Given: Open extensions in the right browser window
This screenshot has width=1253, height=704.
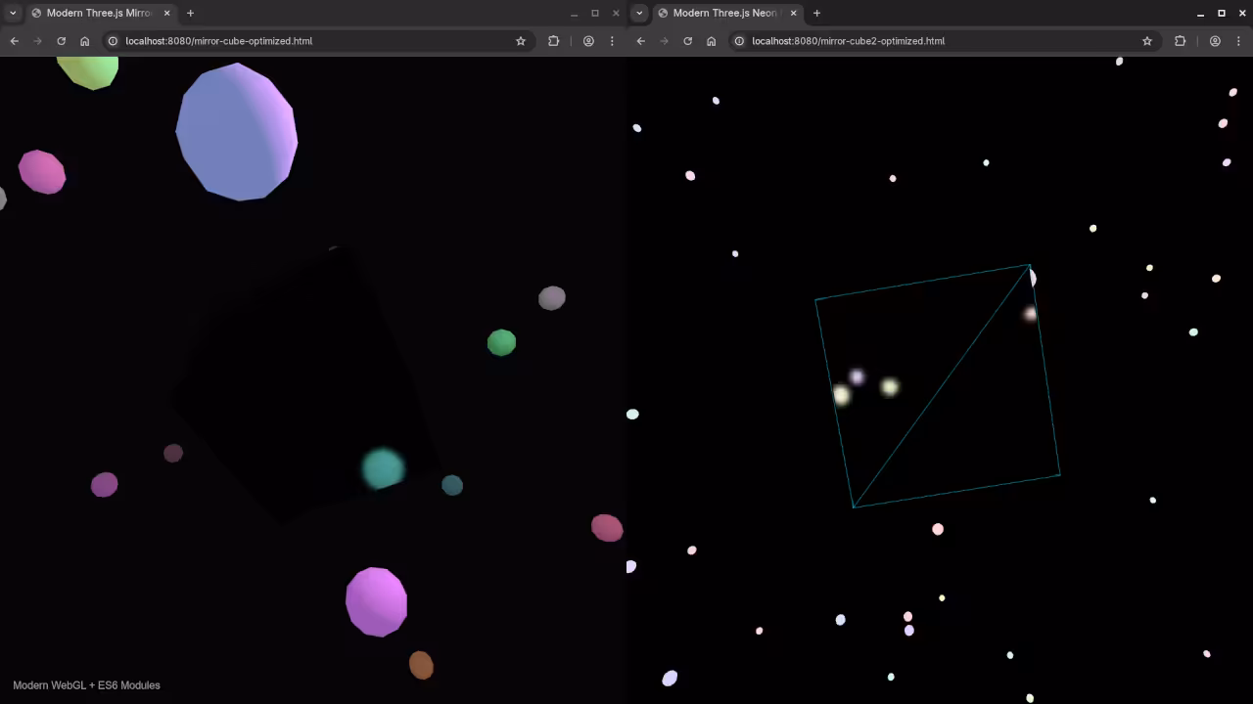Looking at the screenshot, I should pyautogui.click(x=1180, y=41).
